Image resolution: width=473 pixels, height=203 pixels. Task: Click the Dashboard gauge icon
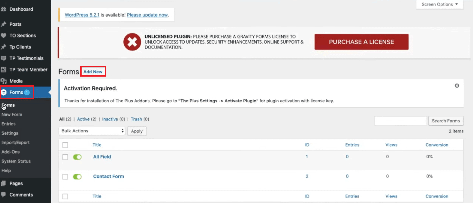3,9
